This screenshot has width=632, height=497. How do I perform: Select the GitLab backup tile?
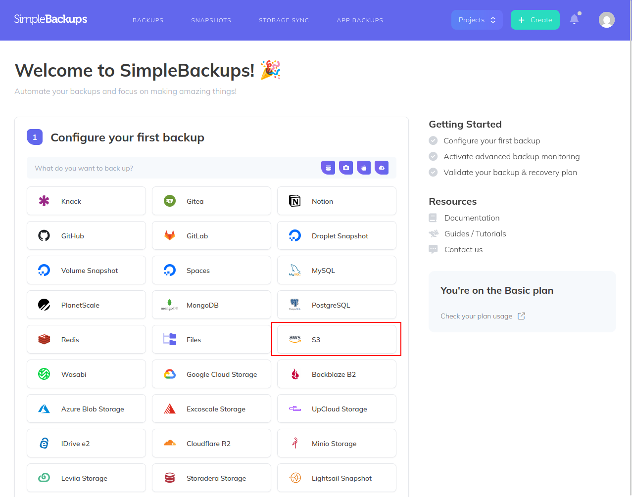[x=211, y=235]
